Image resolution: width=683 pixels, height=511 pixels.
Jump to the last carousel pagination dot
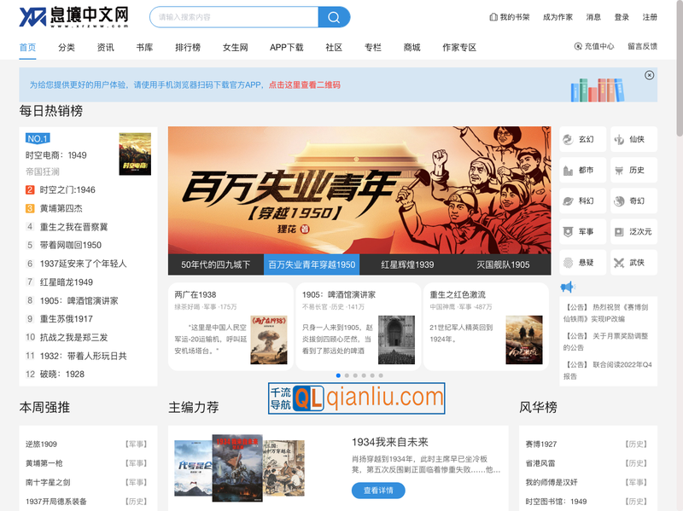(381, 375)
